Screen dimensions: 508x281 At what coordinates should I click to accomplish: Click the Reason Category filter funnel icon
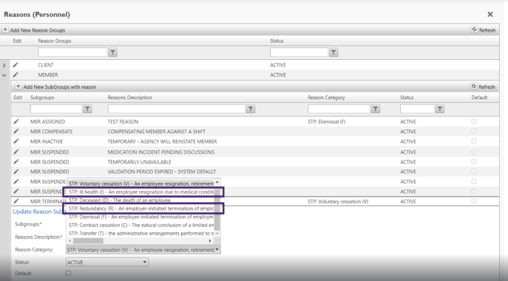click(x=376, y=109)
